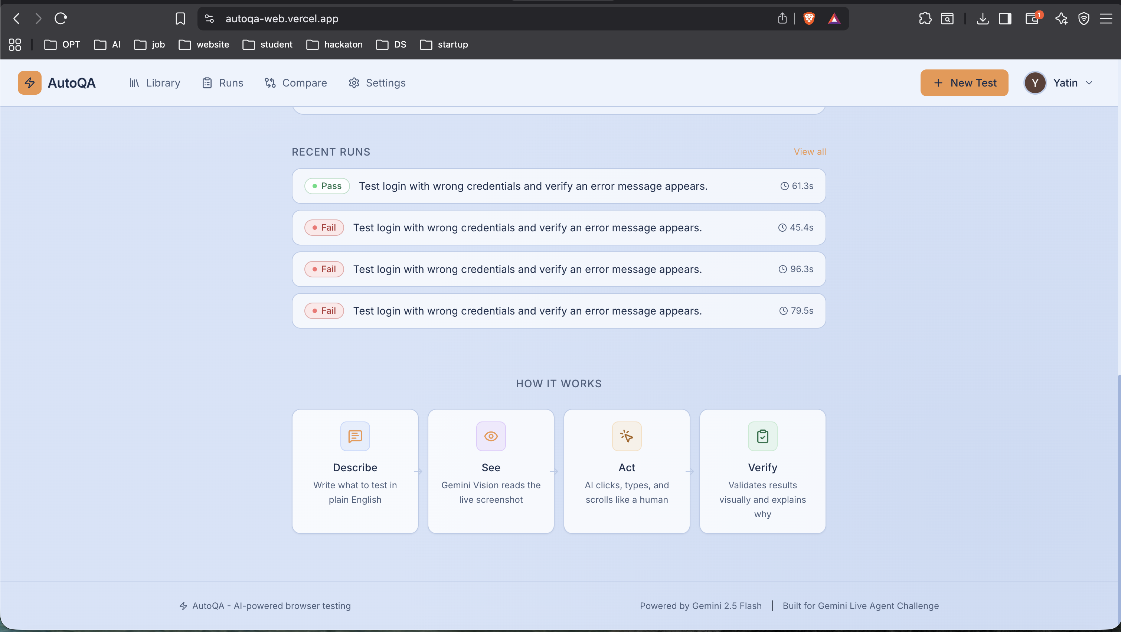This screenshot has width=1121, height=632.
Task: Go to the Library tab
Action: 155,83
